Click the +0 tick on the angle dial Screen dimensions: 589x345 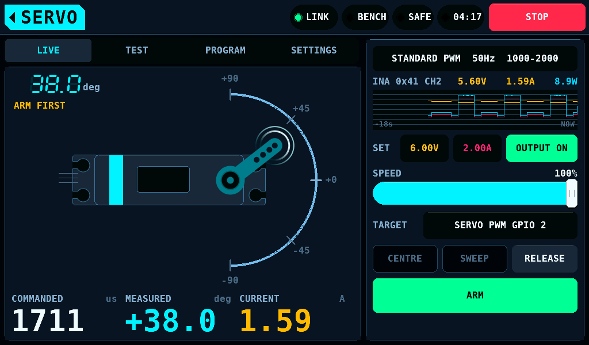(x=316, y=181)
